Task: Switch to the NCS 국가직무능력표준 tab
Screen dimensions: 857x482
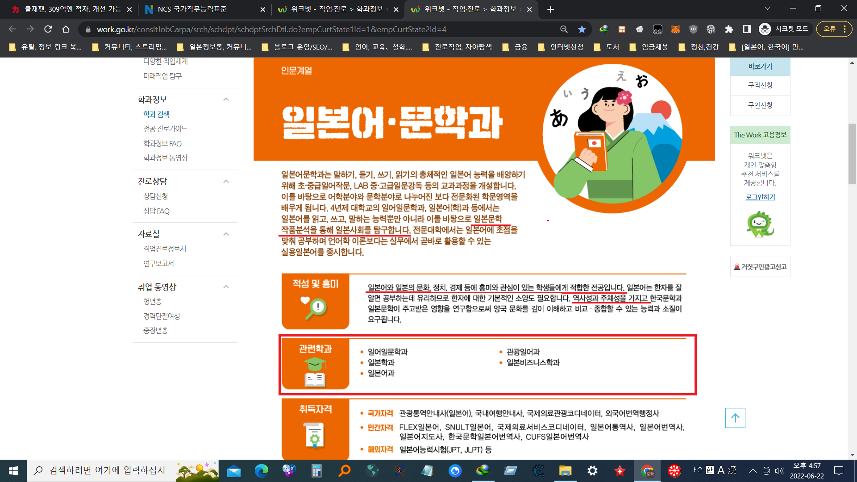Action: pyautogui.click(x=192, y=9)
